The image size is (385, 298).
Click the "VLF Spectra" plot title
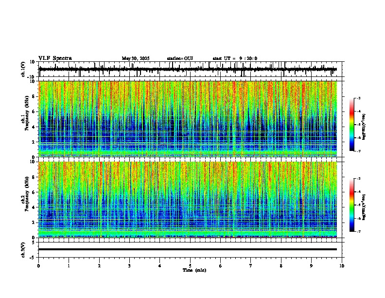click(x=55, y=58)
